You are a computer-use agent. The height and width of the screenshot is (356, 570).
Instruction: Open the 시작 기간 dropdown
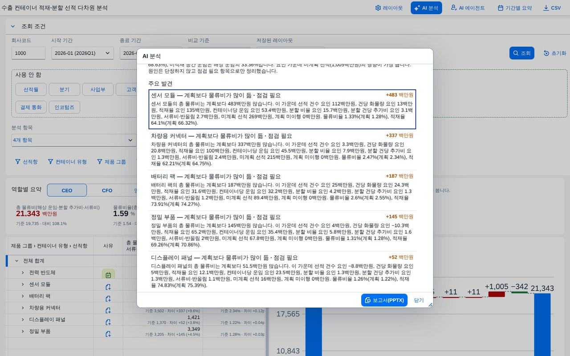pos(82,53)
